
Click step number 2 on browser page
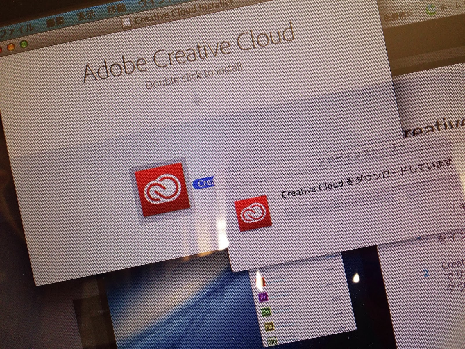tap(426, 273)
